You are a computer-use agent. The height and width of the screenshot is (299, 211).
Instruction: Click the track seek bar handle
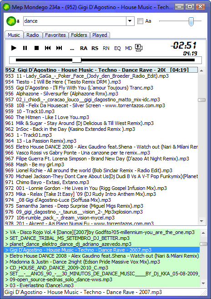tap(77, 60)
